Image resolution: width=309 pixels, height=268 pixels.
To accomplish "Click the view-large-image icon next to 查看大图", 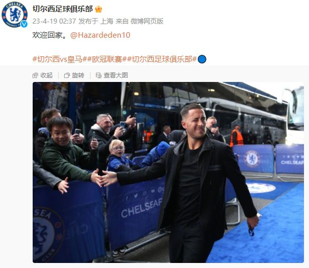I will [98, 75].
